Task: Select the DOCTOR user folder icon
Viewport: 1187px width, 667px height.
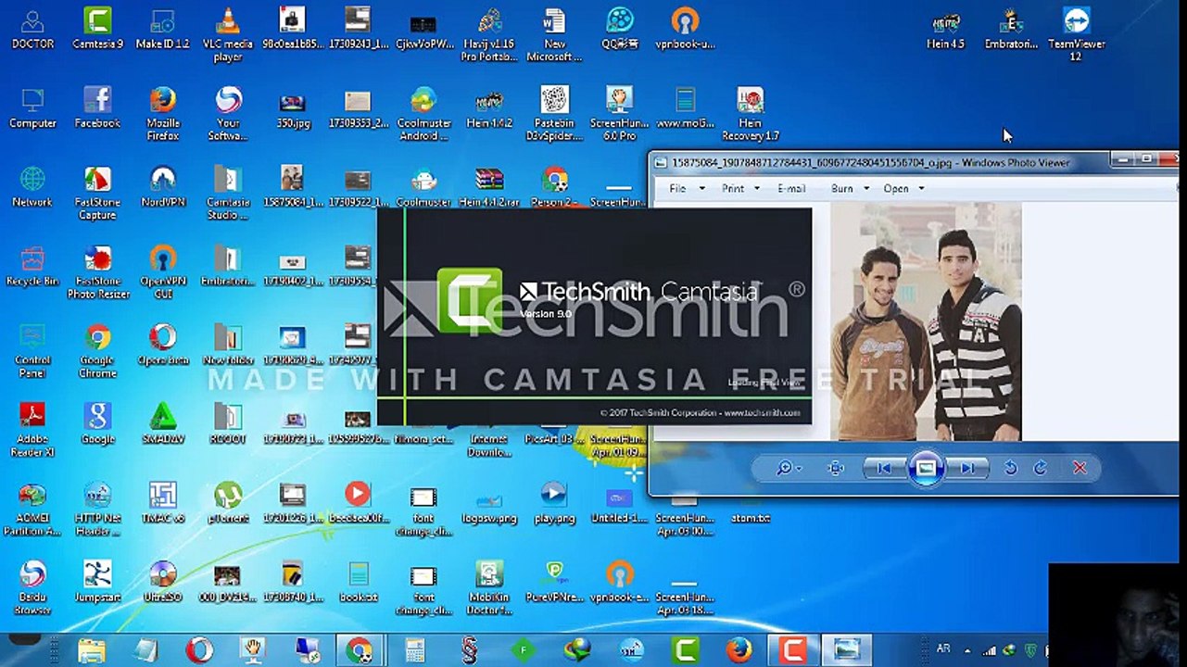Action: tap(32, 28)
